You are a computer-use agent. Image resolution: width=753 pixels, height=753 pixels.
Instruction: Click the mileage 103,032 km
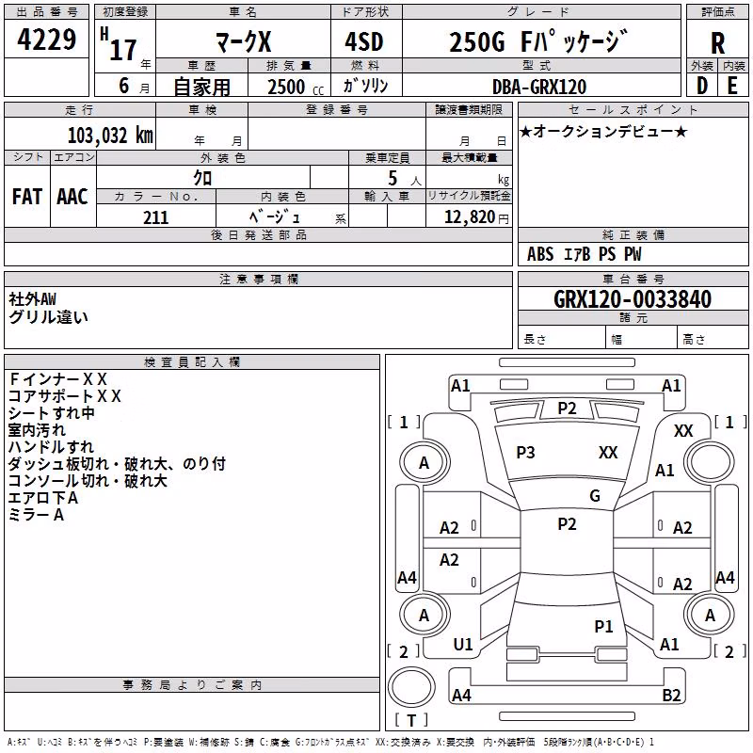pyautogui.click(x=110, y=136)
